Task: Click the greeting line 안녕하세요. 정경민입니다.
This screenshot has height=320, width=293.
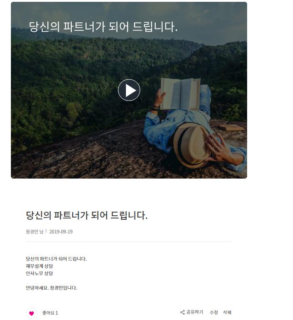Action: (x=51, y=288)
